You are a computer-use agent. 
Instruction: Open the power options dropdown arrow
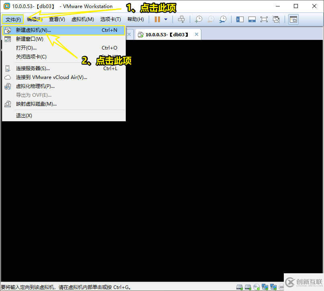(x=166, y=19)
